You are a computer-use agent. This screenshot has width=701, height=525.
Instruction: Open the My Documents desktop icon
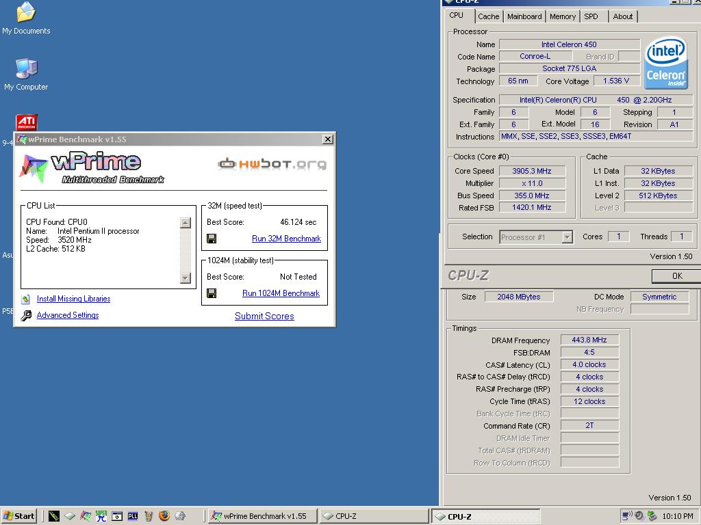[26, 18]
